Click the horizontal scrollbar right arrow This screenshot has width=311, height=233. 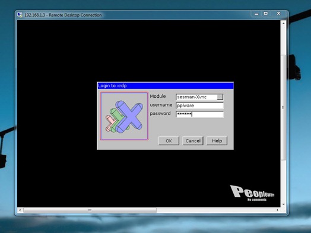(277, 210)
